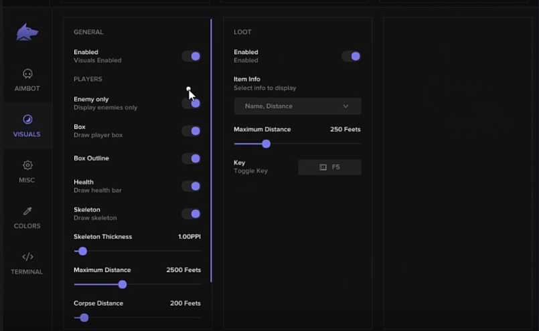Click the 2500 Feets value

pyautogui.click(x=183, y=270)
